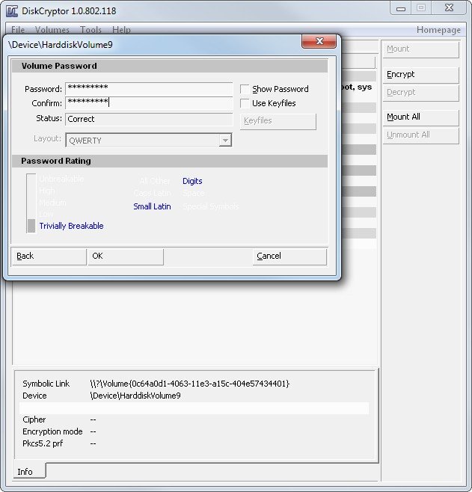
Task: Open the QWERTY layout dropdown
Action: [225, 141]
